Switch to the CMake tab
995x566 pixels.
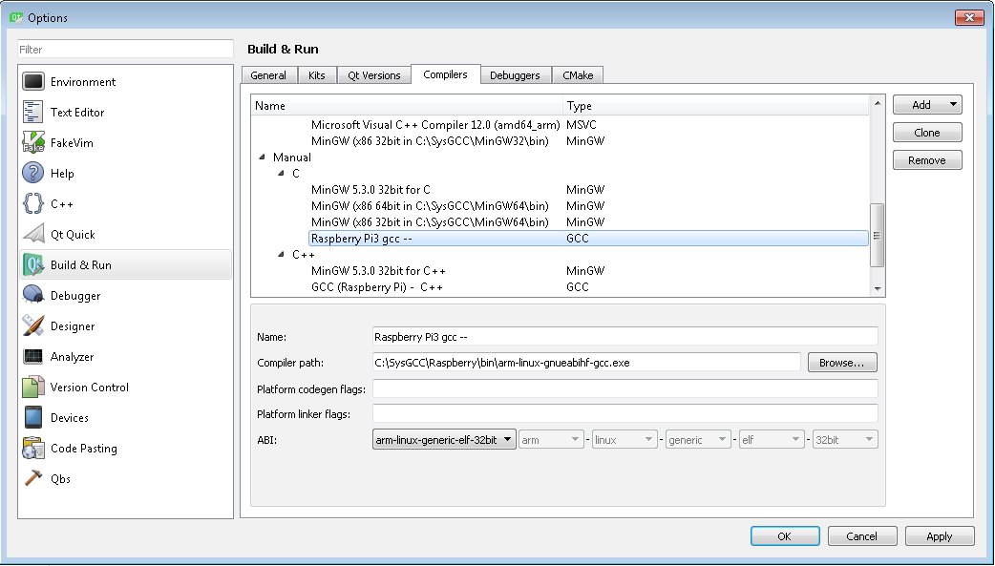point(578,74)
